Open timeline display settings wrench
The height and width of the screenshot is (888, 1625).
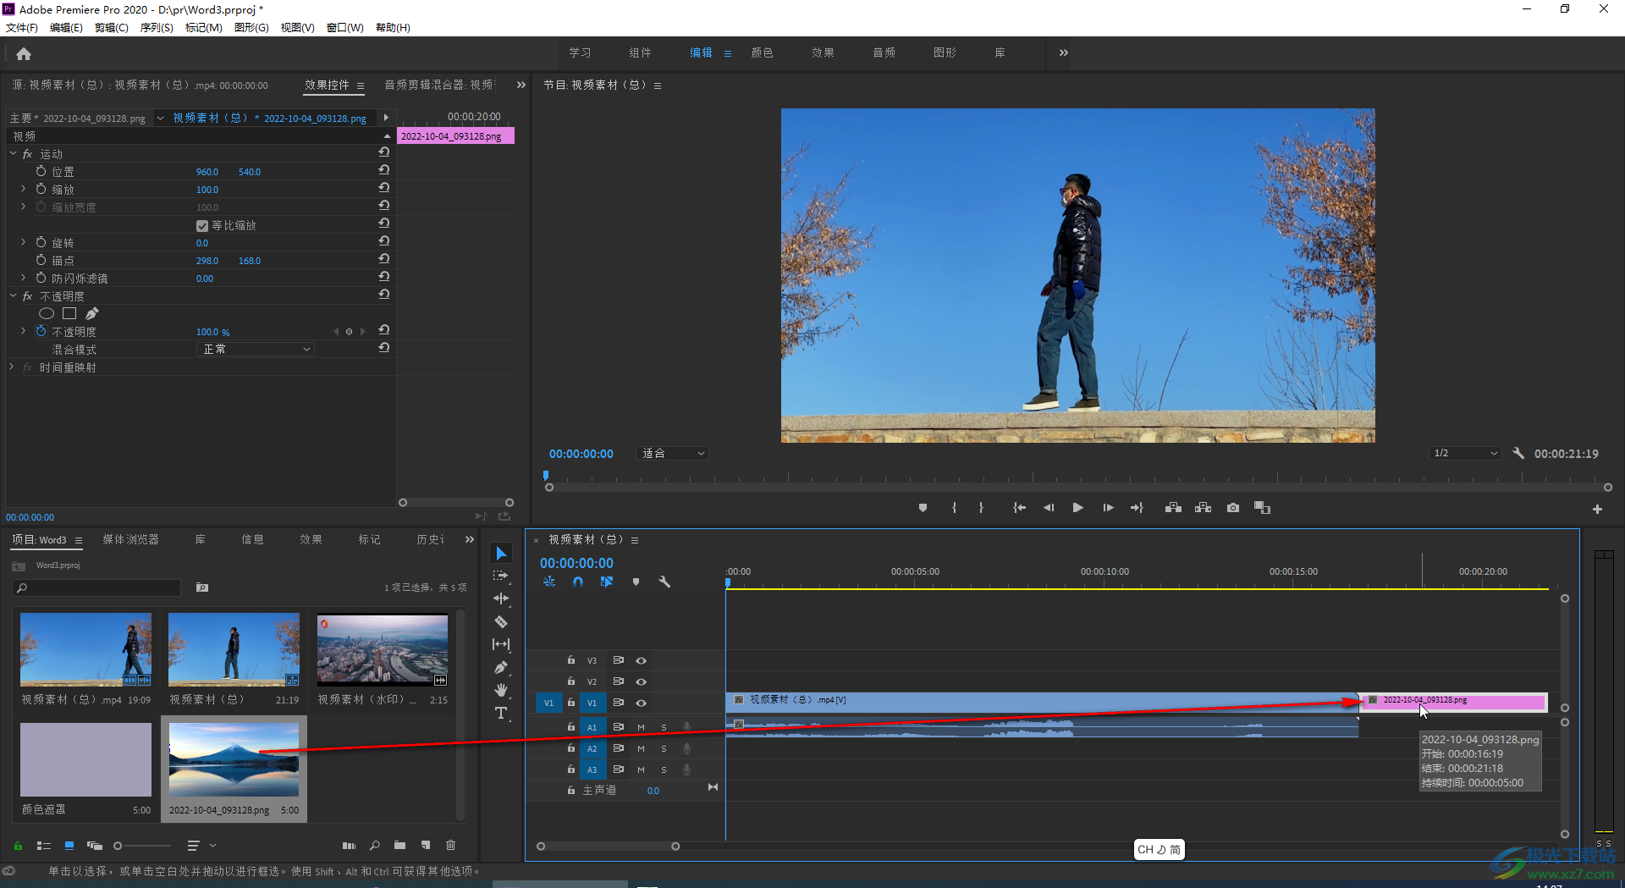[x=664, y=582]
